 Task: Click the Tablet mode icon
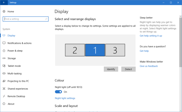(4, 66)
